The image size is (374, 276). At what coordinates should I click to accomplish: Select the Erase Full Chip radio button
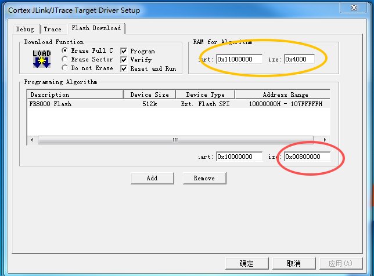click(65, 51)
